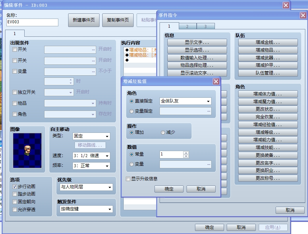The image size is (308, 234).
Task: Click 更换职业... command
Action: 268,170
